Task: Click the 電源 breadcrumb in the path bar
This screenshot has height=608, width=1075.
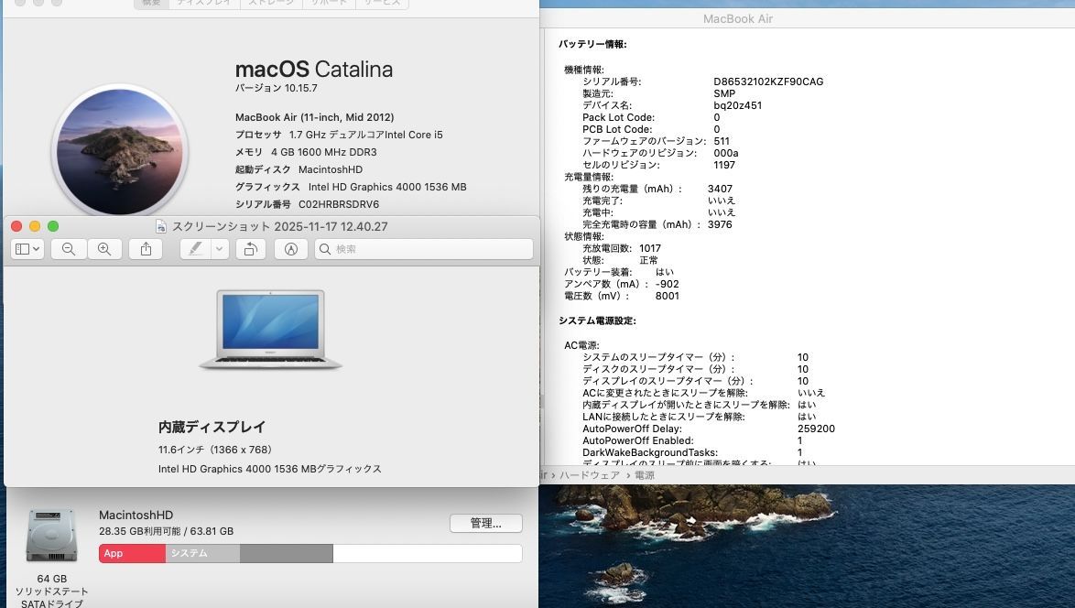Action: click(x=645, y=475)
